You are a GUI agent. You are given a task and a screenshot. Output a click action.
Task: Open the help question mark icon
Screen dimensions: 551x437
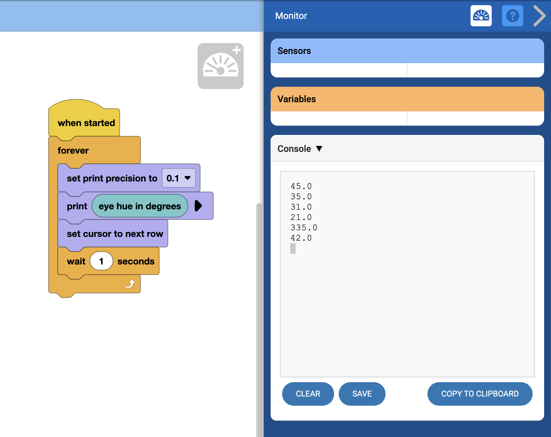pos(513,16)
